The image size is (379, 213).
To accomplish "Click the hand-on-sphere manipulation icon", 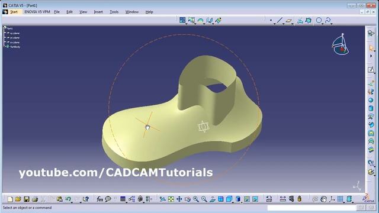I will (323, 199).
